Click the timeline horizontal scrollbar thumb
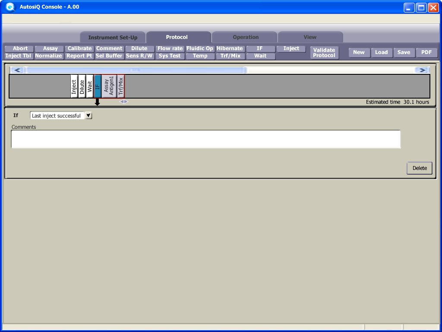The height and width of the screenshot is (332, 442). [136, 70]
